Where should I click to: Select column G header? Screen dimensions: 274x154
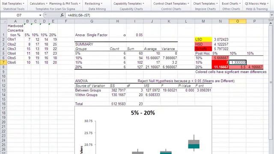[92, 21]
